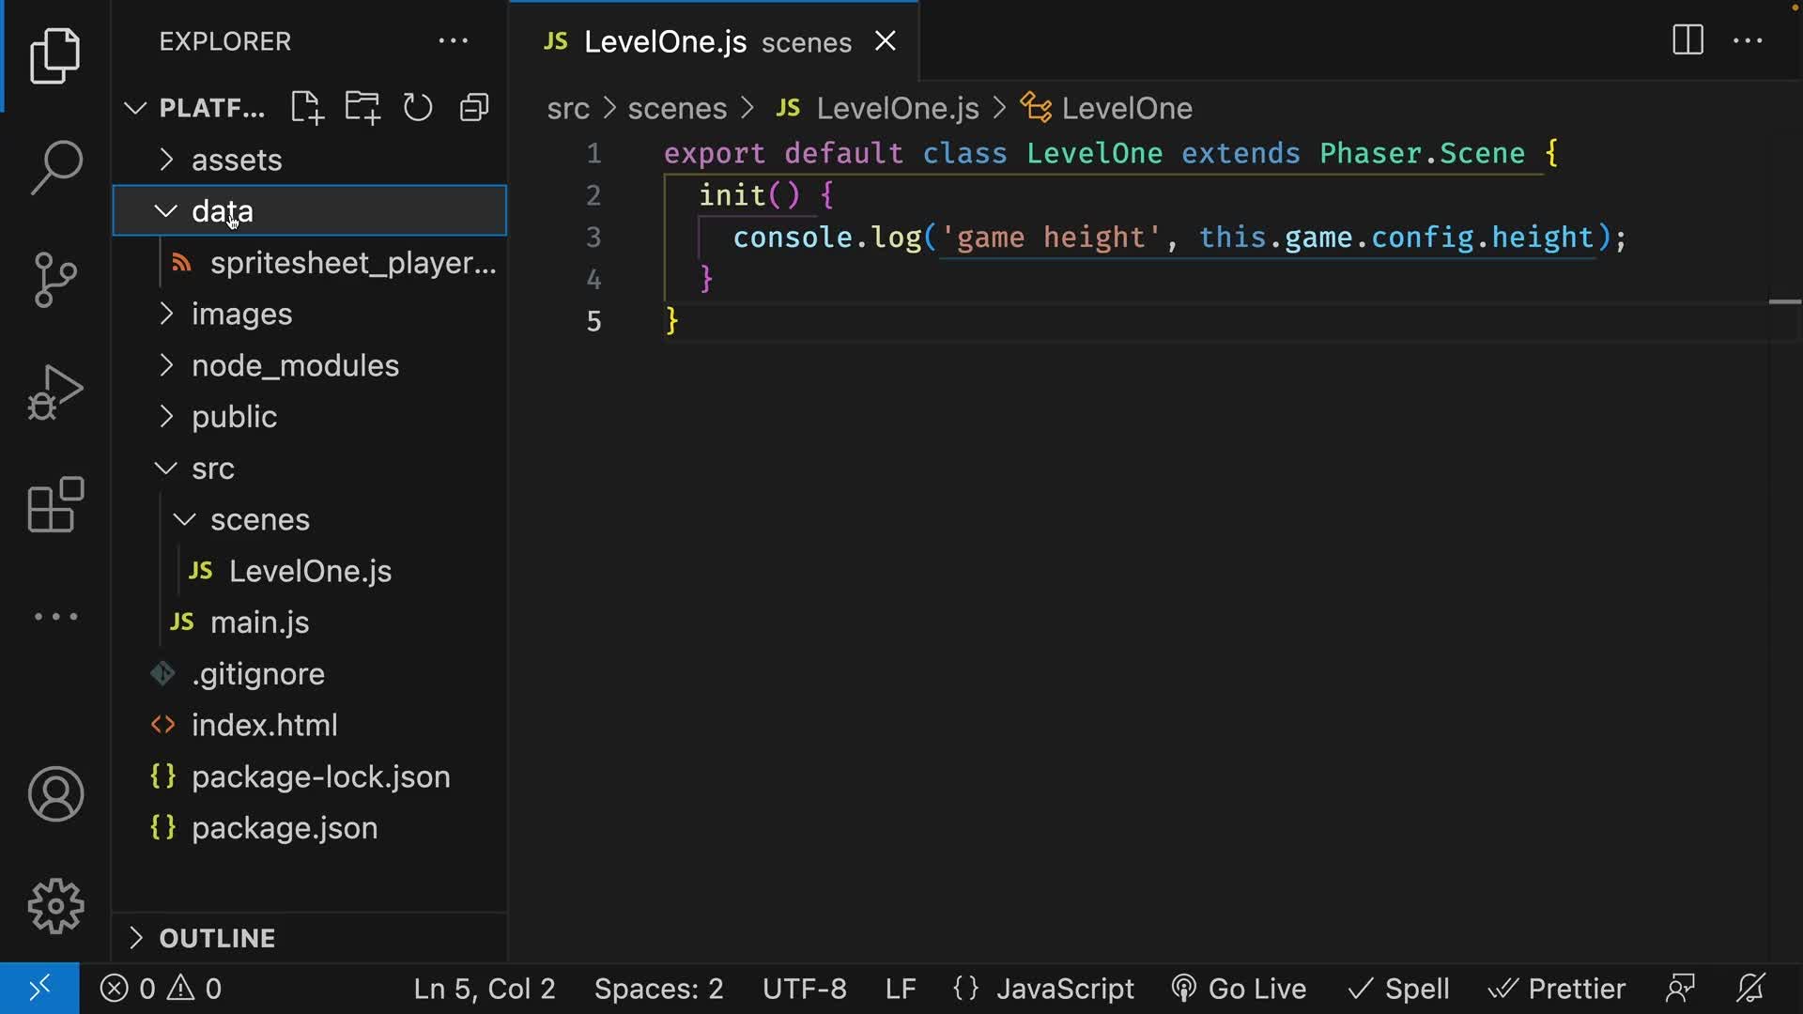The width and height of the screenshot is (1803, 1014).
Task: Toggle Do Not Disturb on the notifications bell
Action: (x=1750, y=988)
